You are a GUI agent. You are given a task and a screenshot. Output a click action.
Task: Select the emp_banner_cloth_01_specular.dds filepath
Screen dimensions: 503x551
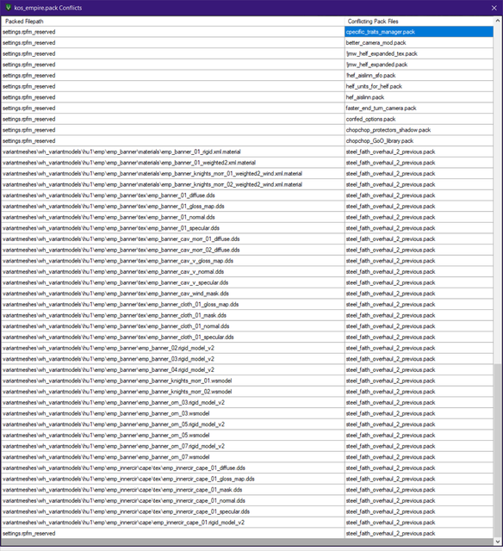pos(172,337)
